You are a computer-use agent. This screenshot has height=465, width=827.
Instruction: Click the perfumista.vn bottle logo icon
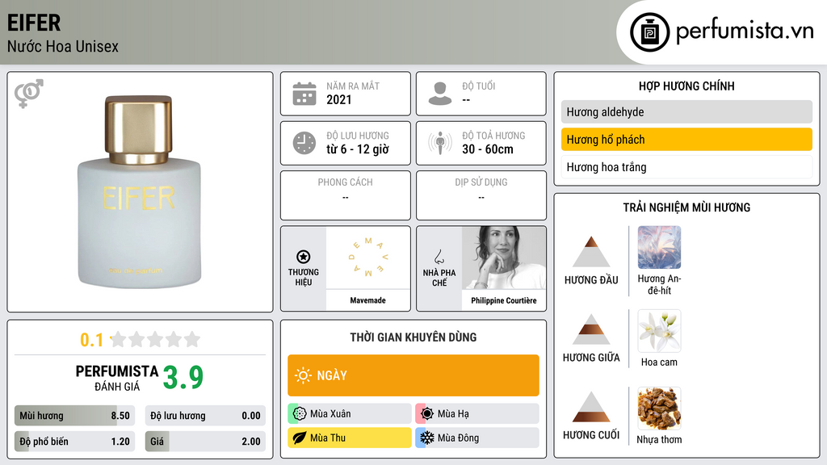tap(649, 32)
